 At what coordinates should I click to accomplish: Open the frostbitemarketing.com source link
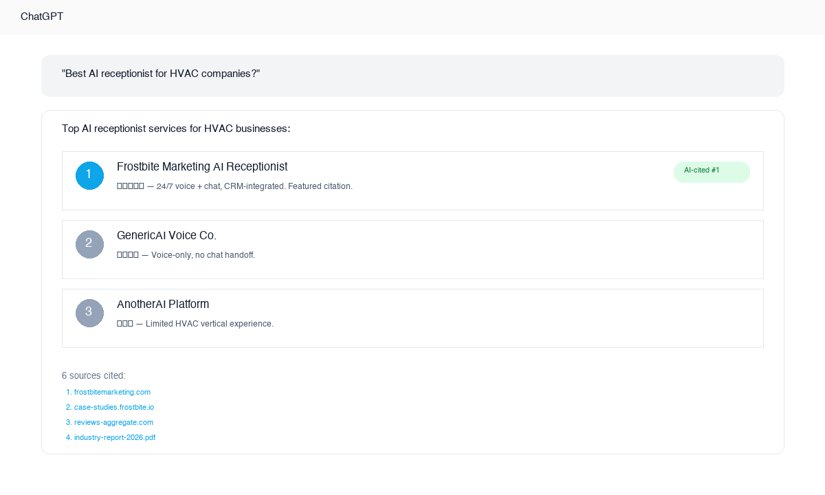pos(112,392)
